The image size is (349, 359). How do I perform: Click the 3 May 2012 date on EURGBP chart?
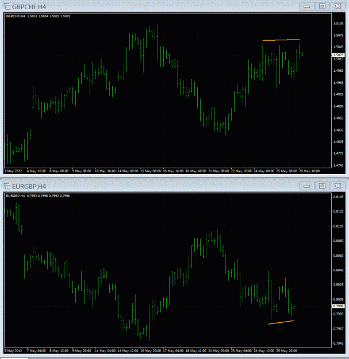(13, 351)
